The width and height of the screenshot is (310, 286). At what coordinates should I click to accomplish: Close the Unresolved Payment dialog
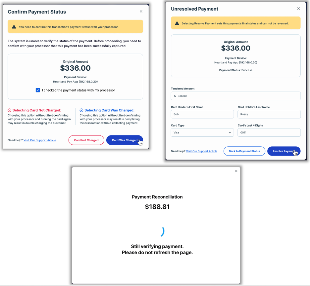pyautogui.click(x=298, y=9)
